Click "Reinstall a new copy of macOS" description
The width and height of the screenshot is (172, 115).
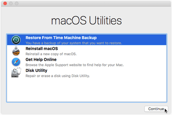click(x=51, y=54)
